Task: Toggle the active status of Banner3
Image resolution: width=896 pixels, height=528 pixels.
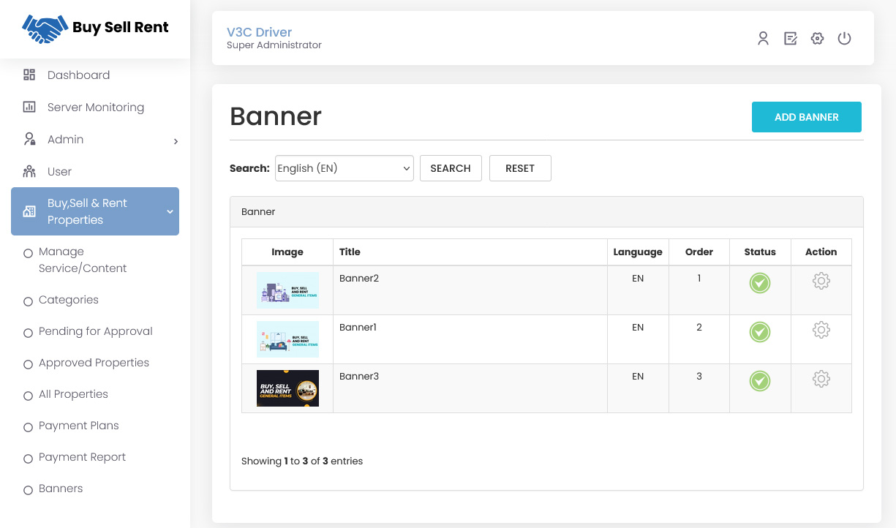Action: click(x=759, y=381)
